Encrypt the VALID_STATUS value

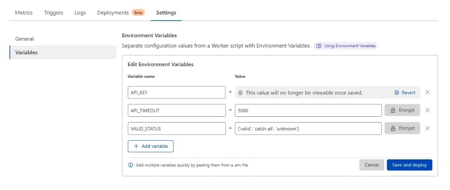(402, 128)
